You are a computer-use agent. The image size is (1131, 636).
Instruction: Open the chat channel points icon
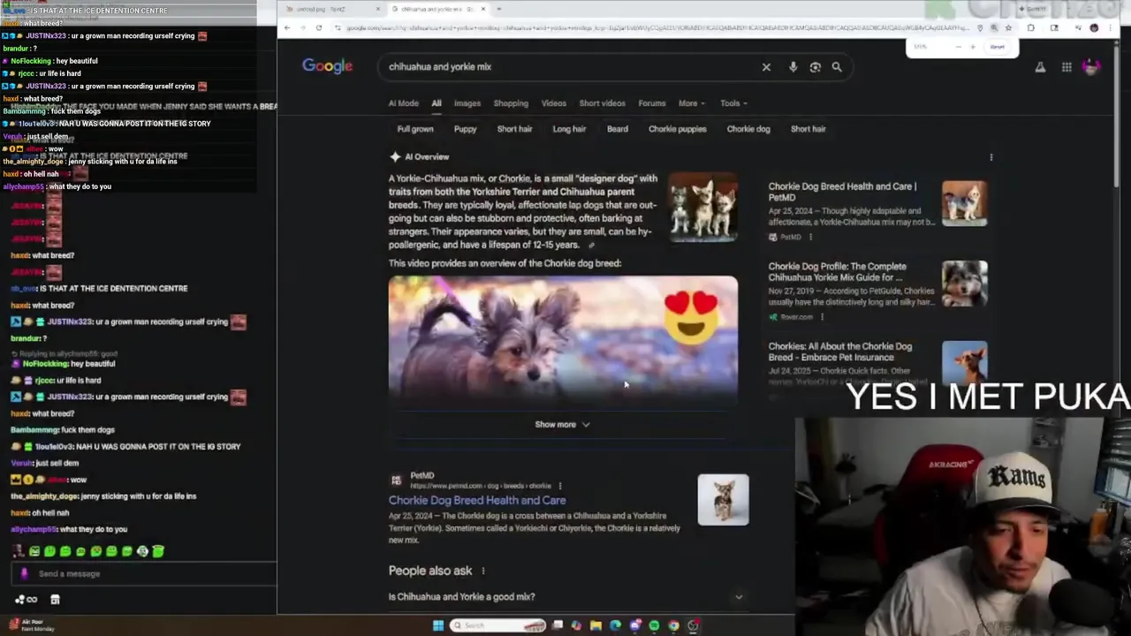pyautogui.click(x=27, y=600)
